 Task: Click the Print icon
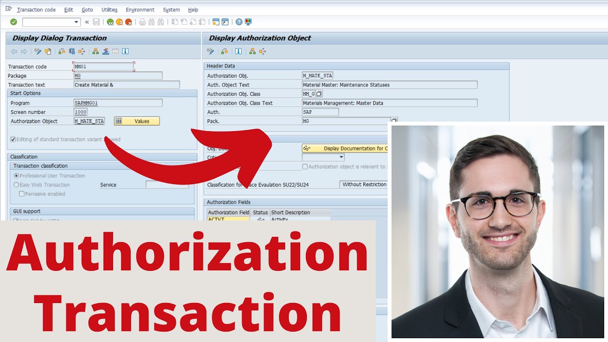coord(142,22)
